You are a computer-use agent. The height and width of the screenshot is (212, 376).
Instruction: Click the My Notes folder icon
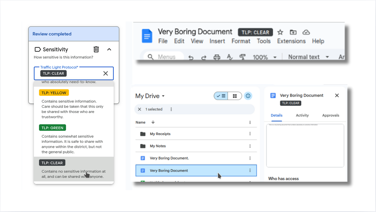tap(143, 146)
